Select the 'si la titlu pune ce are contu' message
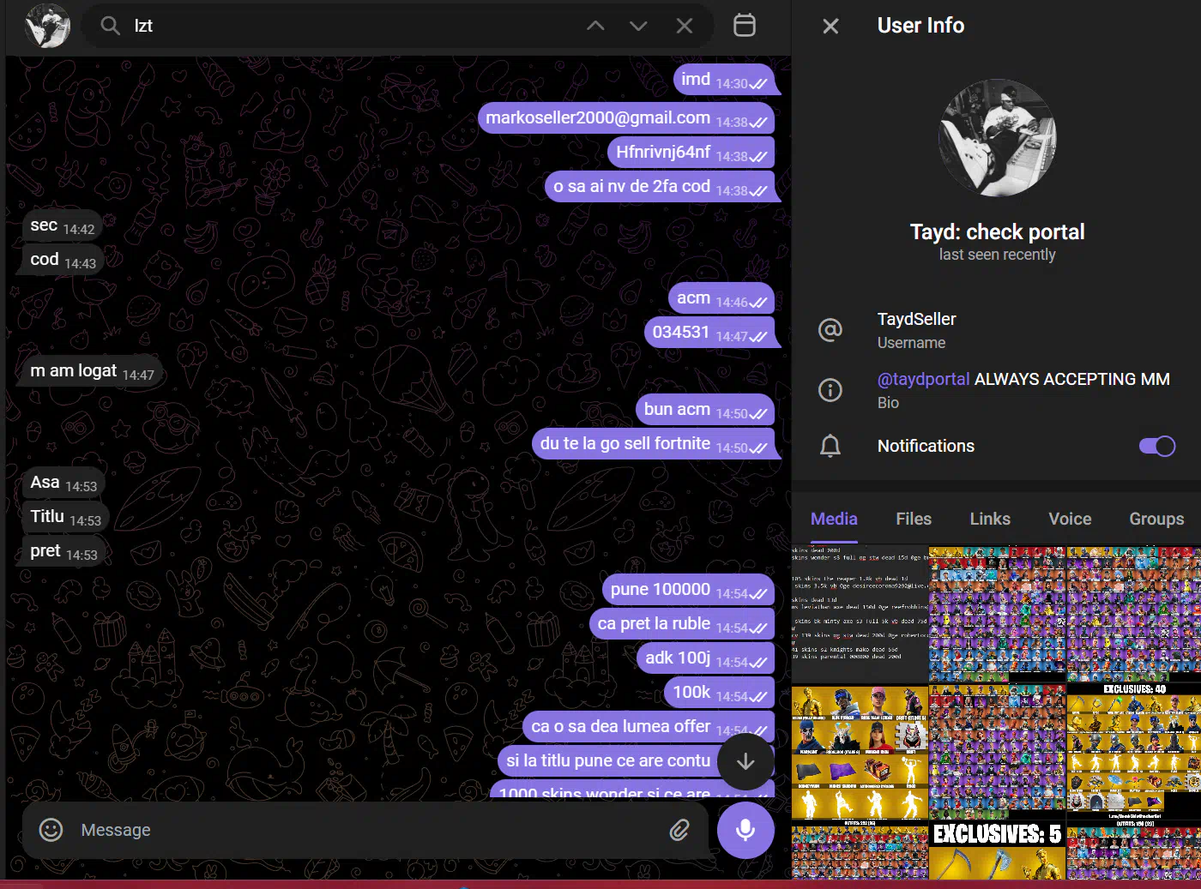Screen dimensions: 1201x889 [607, 761]
